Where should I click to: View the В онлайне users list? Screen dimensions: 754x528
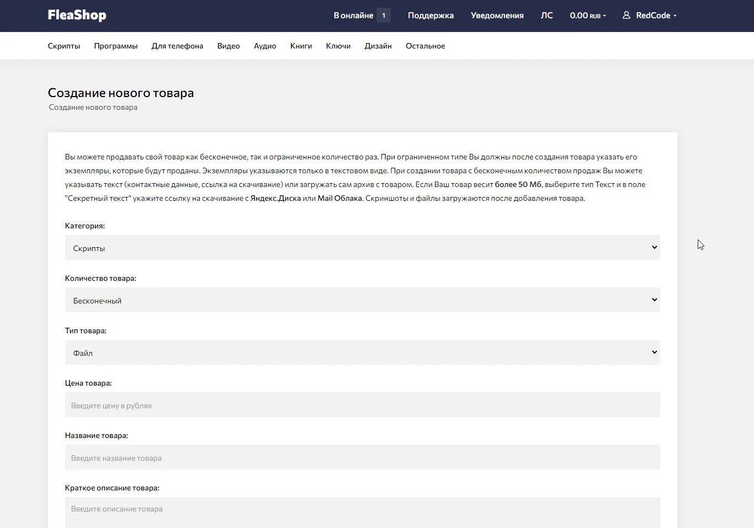(x=353, y=15)
